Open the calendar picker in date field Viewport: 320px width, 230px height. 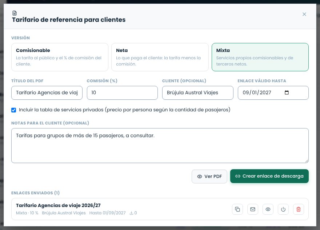pyautogui.click(x=287, y=92)
